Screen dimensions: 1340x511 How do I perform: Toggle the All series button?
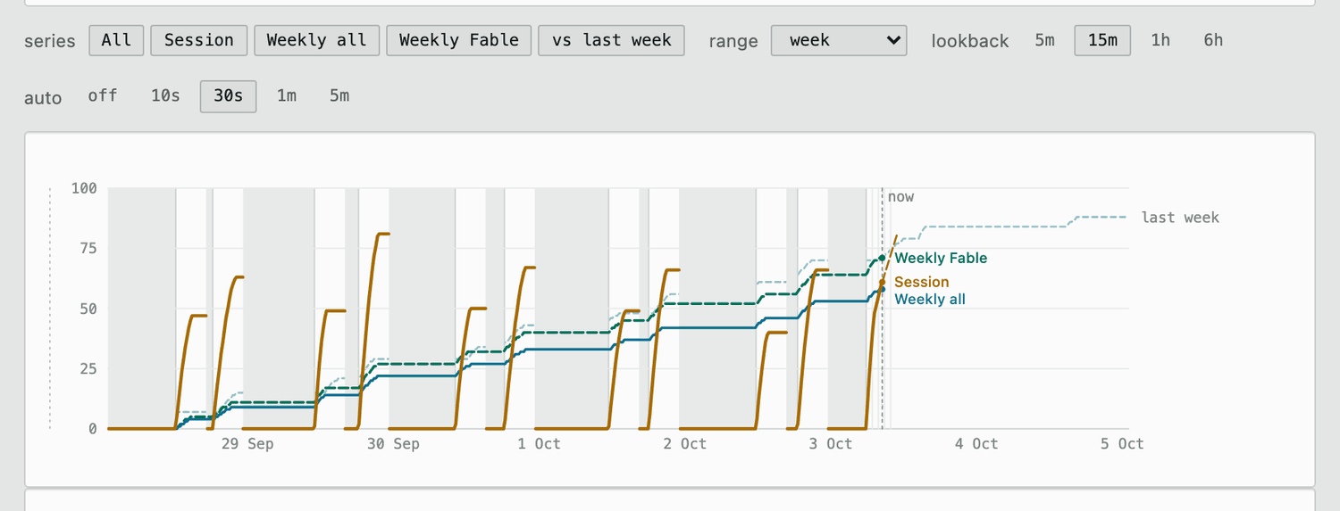tap(116, 40)
